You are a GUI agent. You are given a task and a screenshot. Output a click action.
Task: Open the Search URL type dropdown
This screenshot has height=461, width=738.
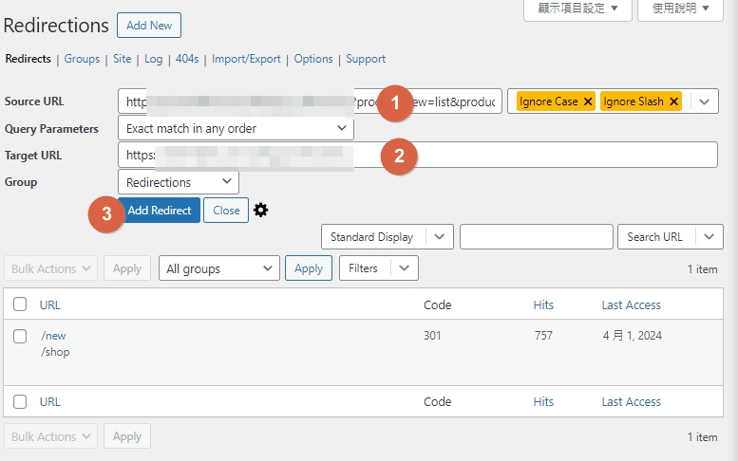709,237
